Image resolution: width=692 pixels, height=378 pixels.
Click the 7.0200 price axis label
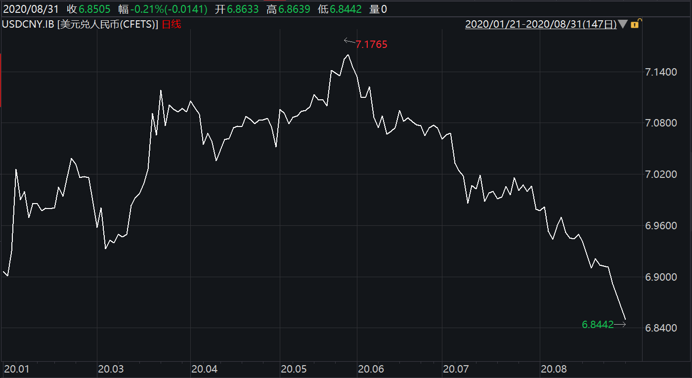661,174
